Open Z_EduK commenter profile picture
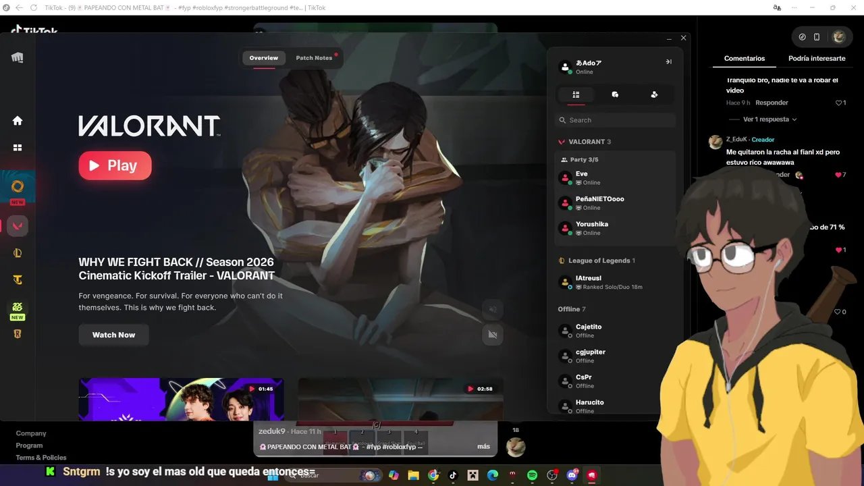Image resolution: width=864 pixels, height=486 pixels. pyautogui.click(x=715, y=142)
